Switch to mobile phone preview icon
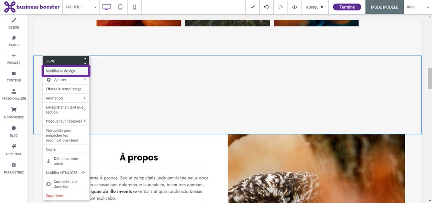The width and height of the screenshot is (432, 203). 134,7
